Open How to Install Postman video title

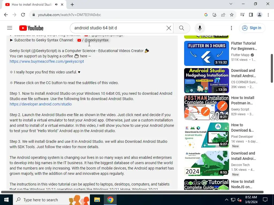242,100
